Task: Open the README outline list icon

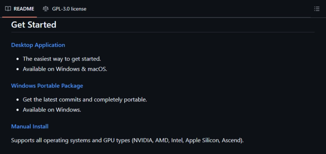Action: 317,9
